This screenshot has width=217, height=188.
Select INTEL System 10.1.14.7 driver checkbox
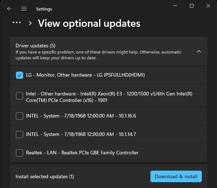[x=20, y=134]
